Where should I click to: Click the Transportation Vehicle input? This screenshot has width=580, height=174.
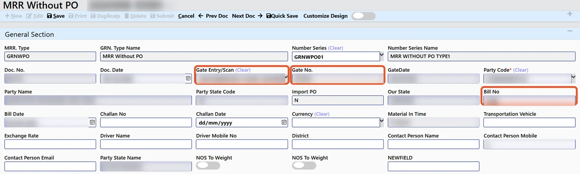(x=529, y=122)
